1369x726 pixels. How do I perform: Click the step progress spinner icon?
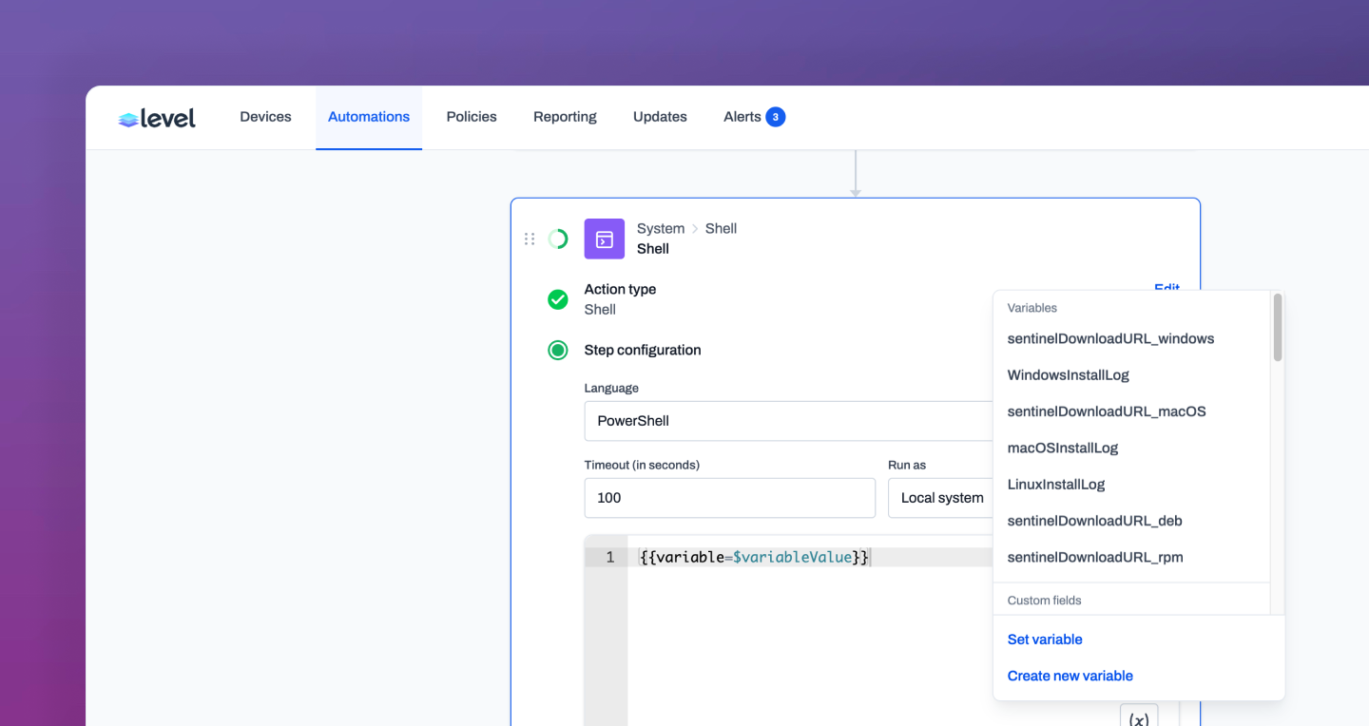click(x=558, y=239)
